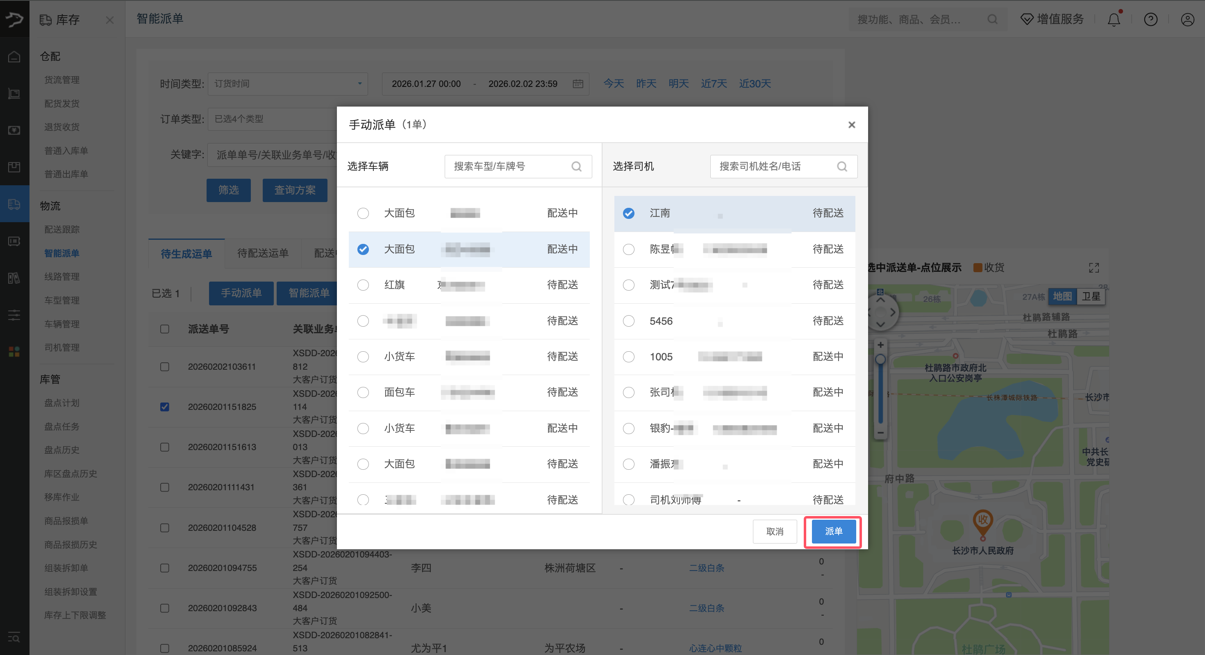The width and height of the screenshot is (1205, 655).
Task: Click the 取消 button
Action: pyautogui.click(x=774, y=532)
